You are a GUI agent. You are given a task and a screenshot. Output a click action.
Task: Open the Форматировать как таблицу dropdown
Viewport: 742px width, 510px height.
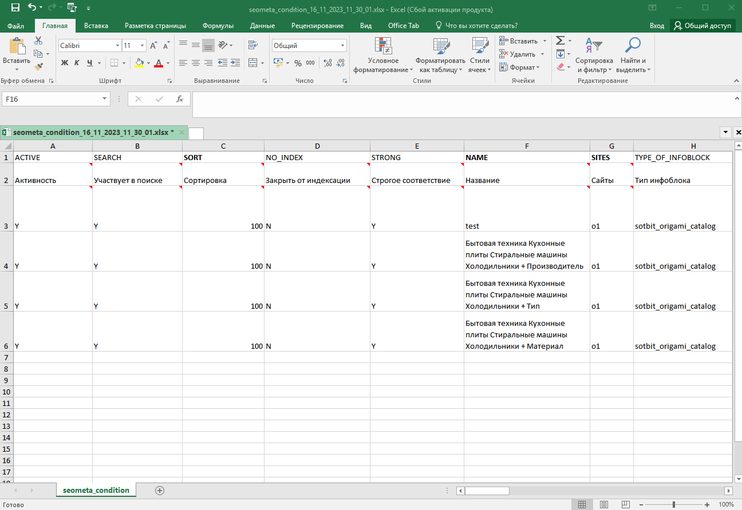440,55
